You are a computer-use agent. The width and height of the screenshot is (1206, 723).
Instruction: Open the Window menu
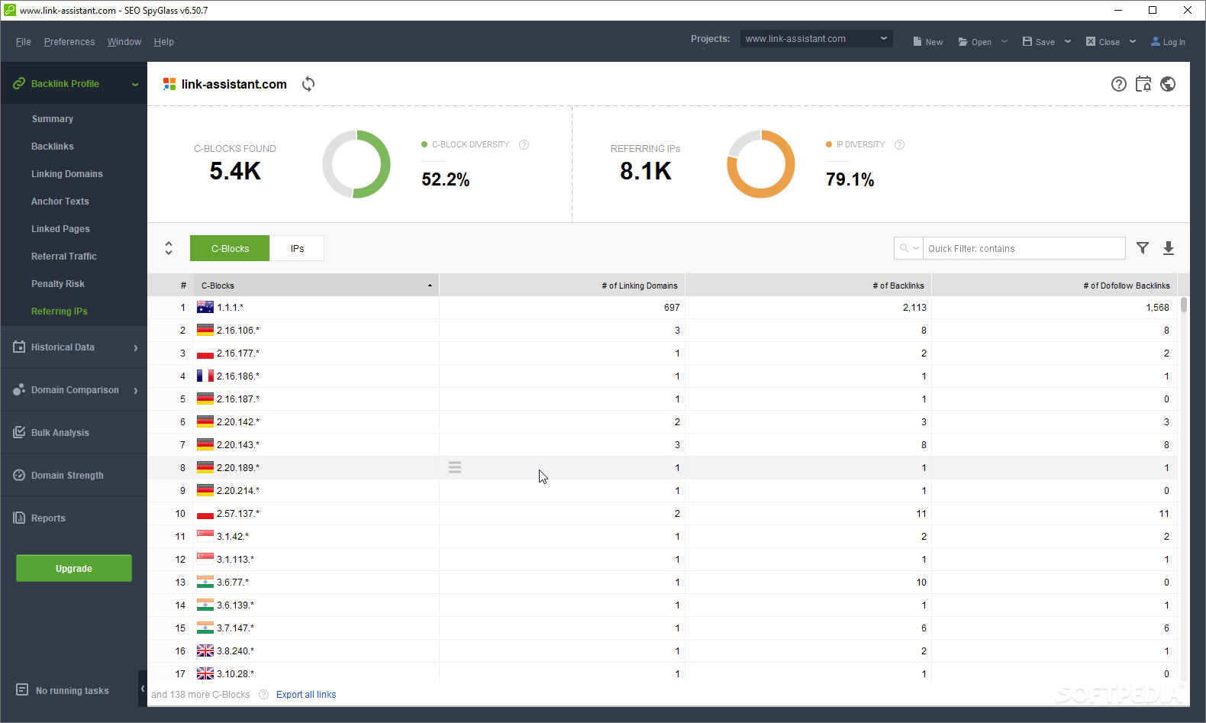[x=124, y=42]
